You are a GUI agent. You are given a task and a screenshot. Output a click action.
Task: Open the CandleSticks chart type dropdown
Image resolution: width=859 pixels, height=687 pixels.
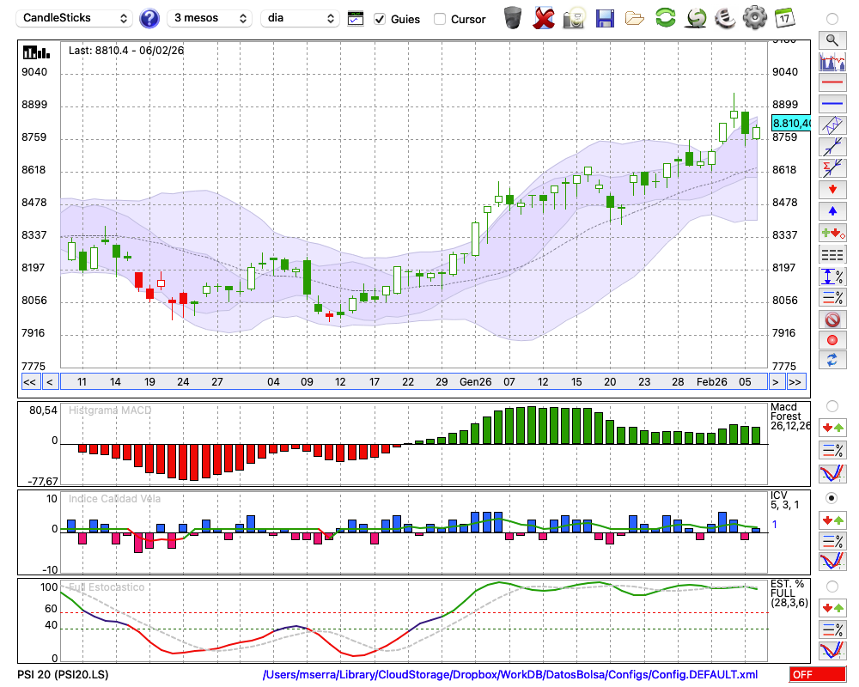76,18
